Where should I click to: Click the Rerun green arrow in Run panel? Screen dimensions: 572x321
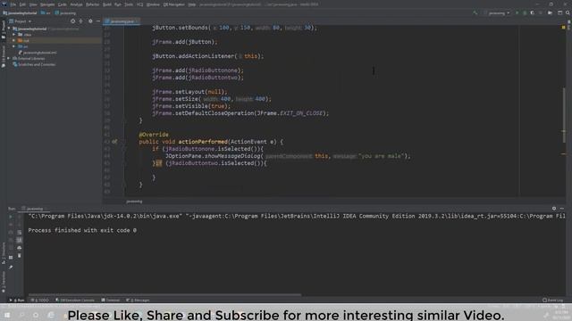11,216
